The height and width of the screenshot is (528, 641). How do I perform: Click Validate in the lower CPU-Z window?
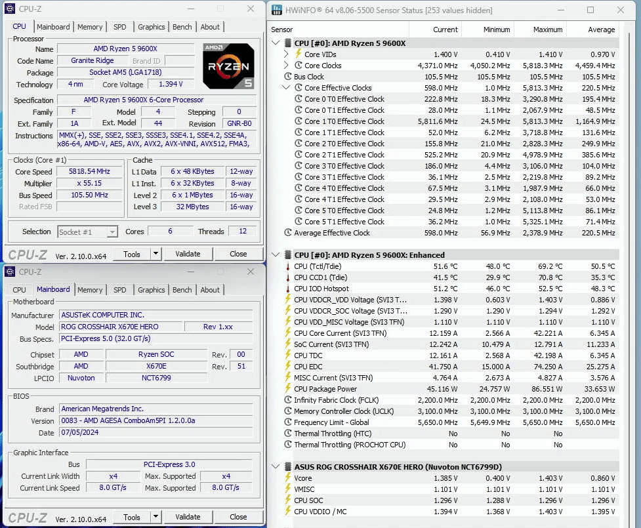coord(188,517)
